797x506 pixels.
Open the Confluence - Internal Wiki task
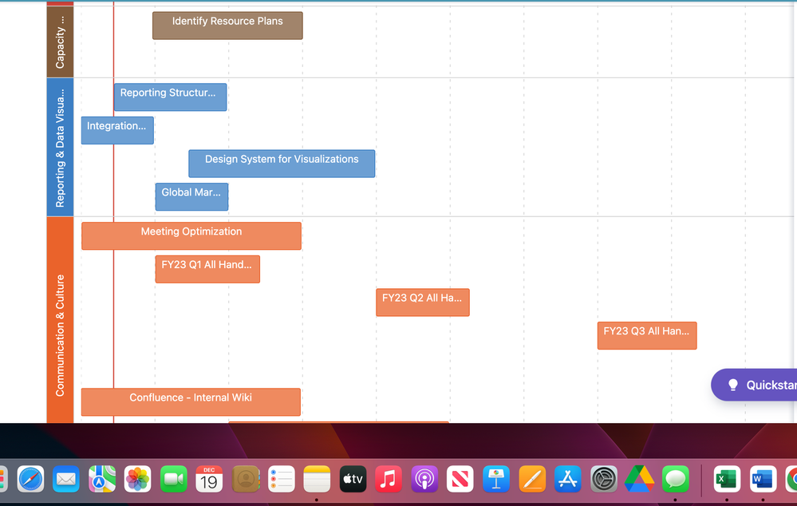190,401
